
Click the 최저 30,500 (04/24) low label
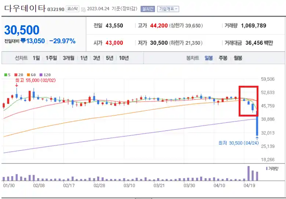pyautogui.click(x=239, y=143)
